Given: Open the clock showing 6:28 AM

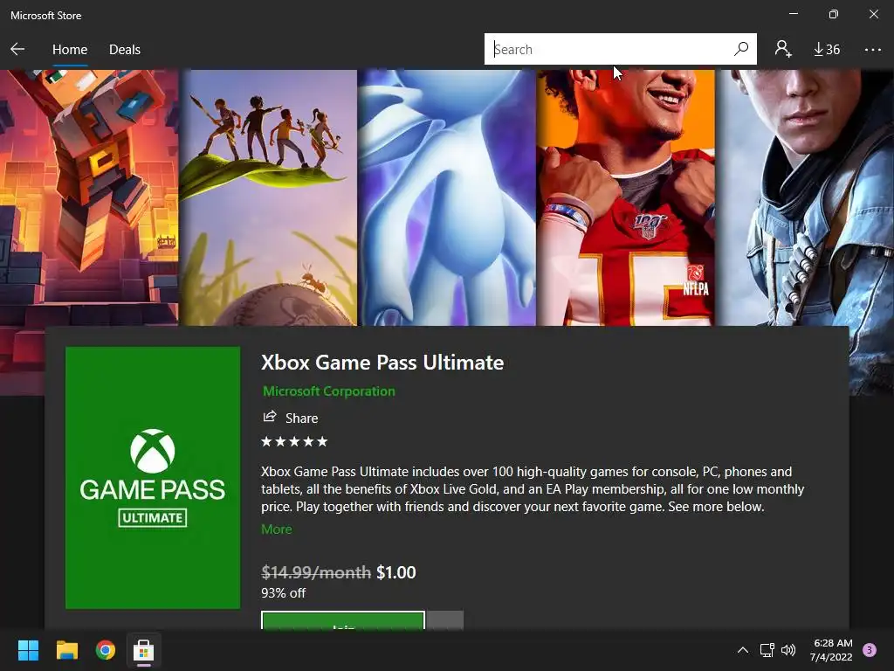Looking at the screenshot, I should click(832, 650).
